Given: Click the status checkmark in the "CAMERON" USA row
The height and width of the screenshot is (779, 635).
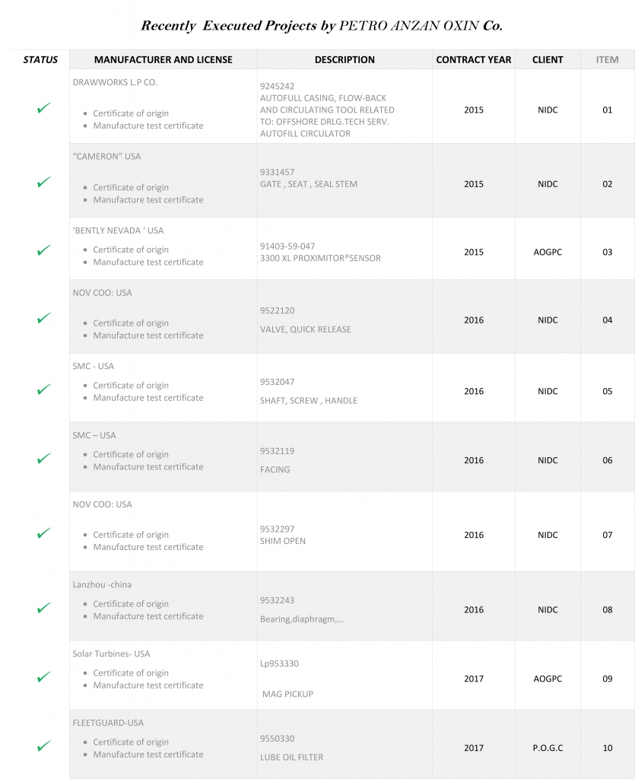Looking at the screenshot, I should pos(43,183).
